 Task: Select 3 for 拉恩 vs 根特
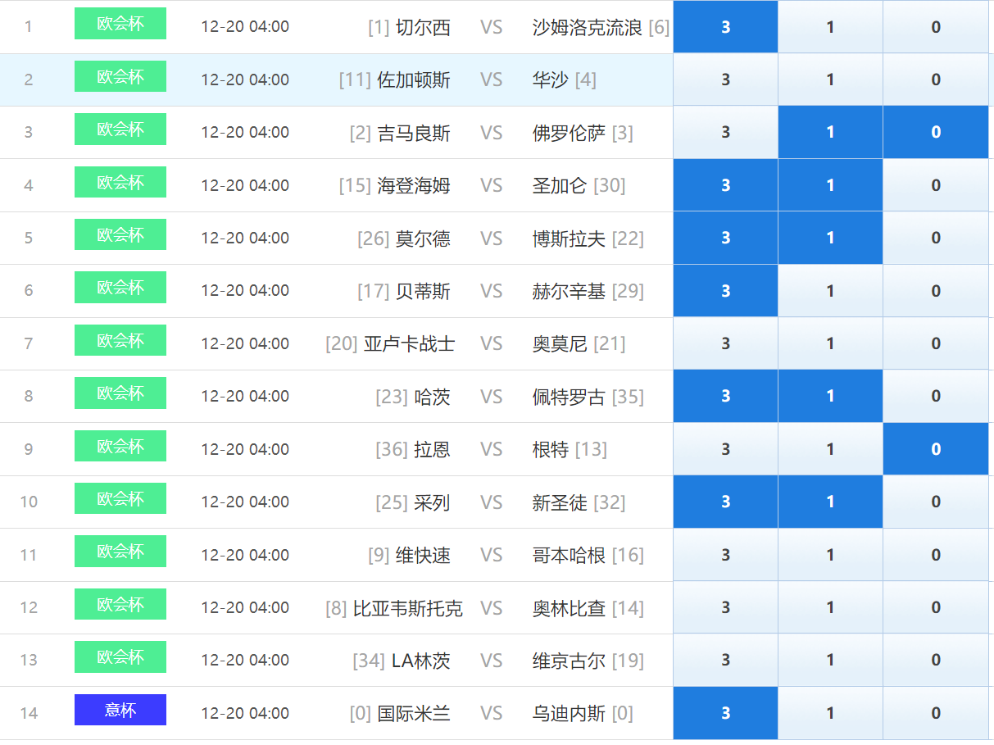coord(725,449)
